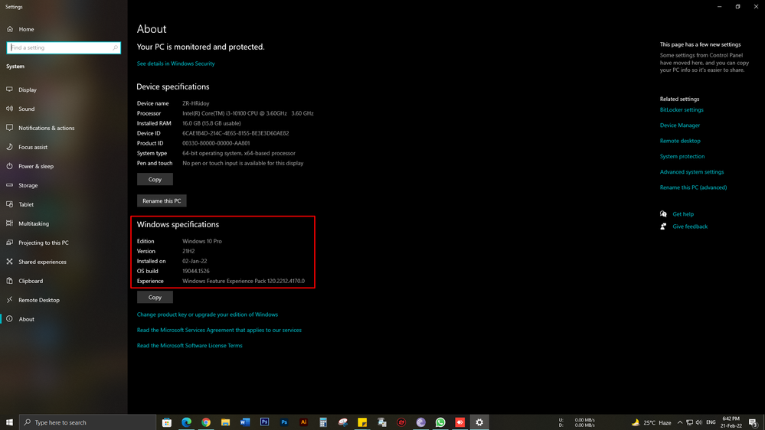
Task: Go to Settings Home
Action: click(x=20, y=29)
